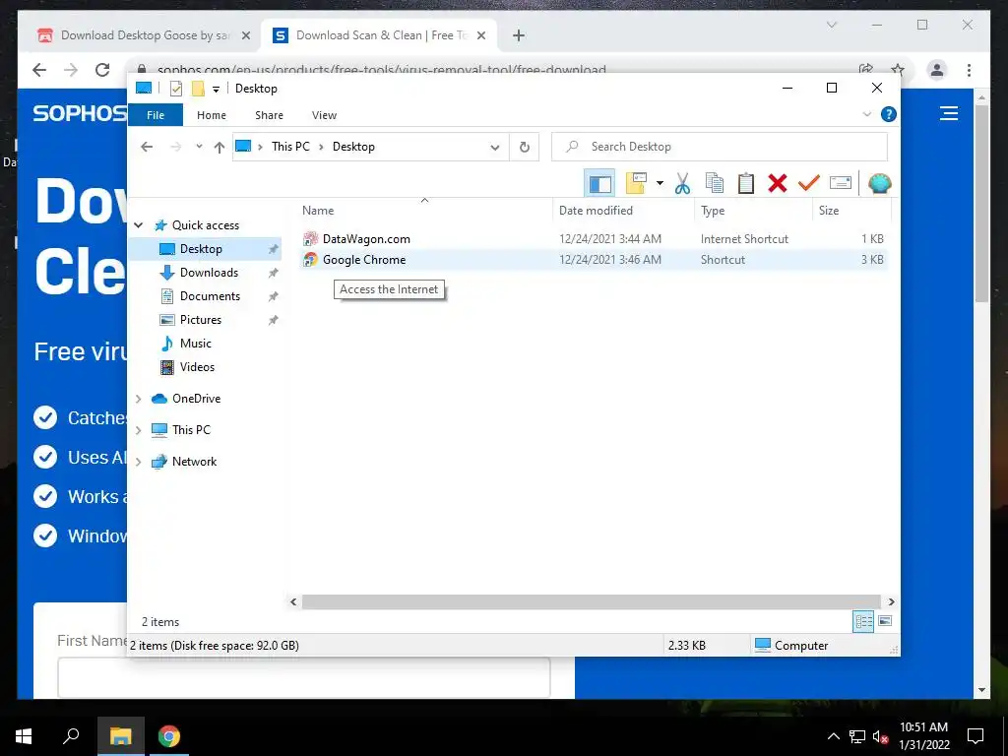Click the Properties icon in title bar
This screenshot has height=756, width=1008.
pyautogui.click(x=175, y=89)
